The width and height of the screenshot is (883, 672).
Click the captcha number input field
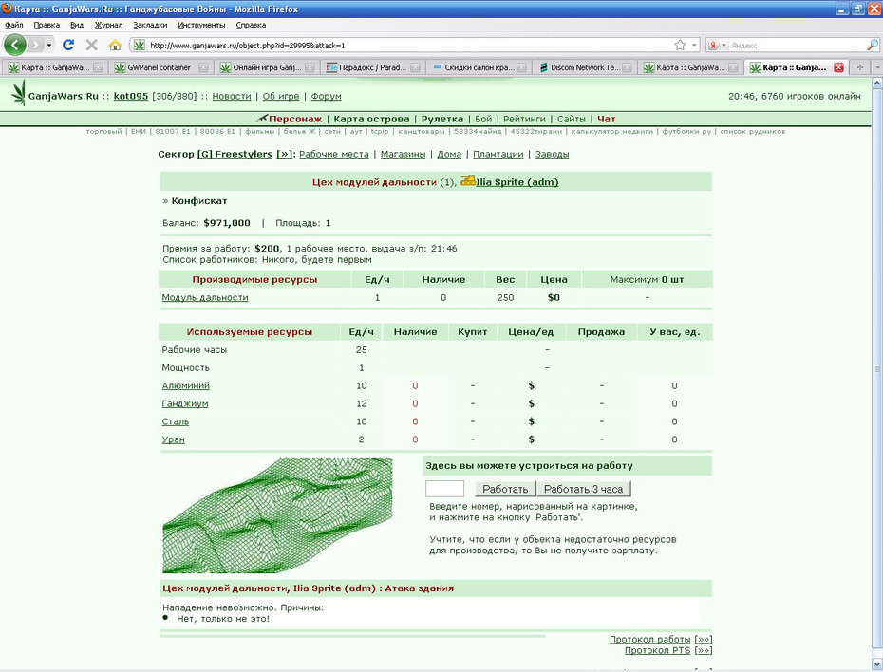[445, 489]
